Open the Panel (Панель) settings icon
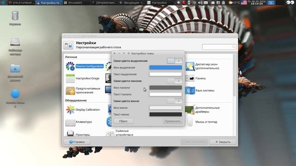The width and height of the screenshot is (296, 166). click(190, 78)
